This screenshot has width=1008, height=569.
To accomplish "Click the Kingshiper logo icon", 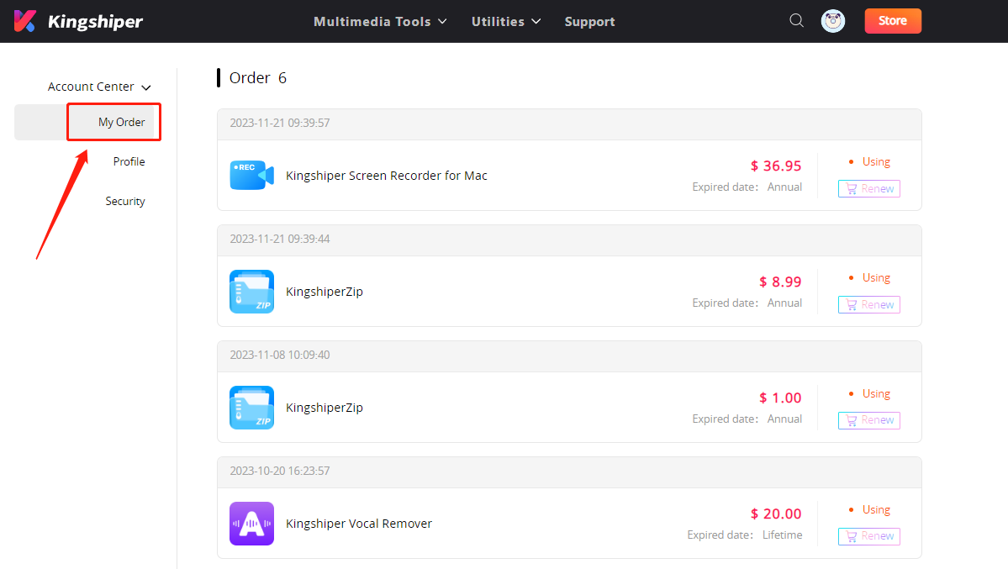I will [25, 21].
